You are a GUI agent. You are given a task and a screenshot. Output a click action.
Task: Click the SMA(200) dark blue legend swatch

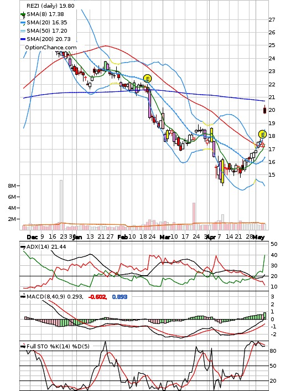point(23,39)
